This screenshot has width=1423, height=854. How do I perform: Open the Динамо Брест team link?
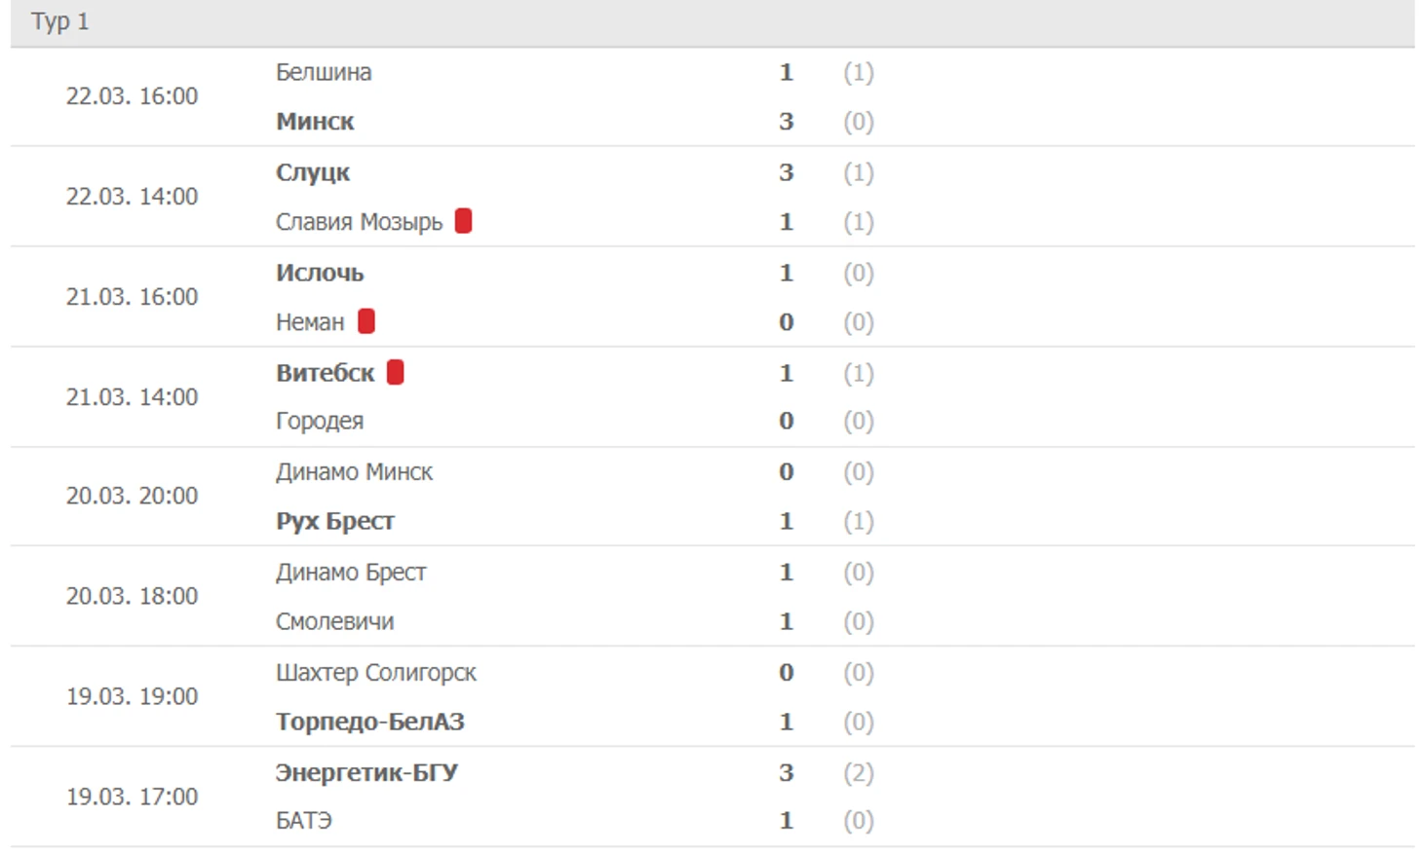(x=351, y=573)
